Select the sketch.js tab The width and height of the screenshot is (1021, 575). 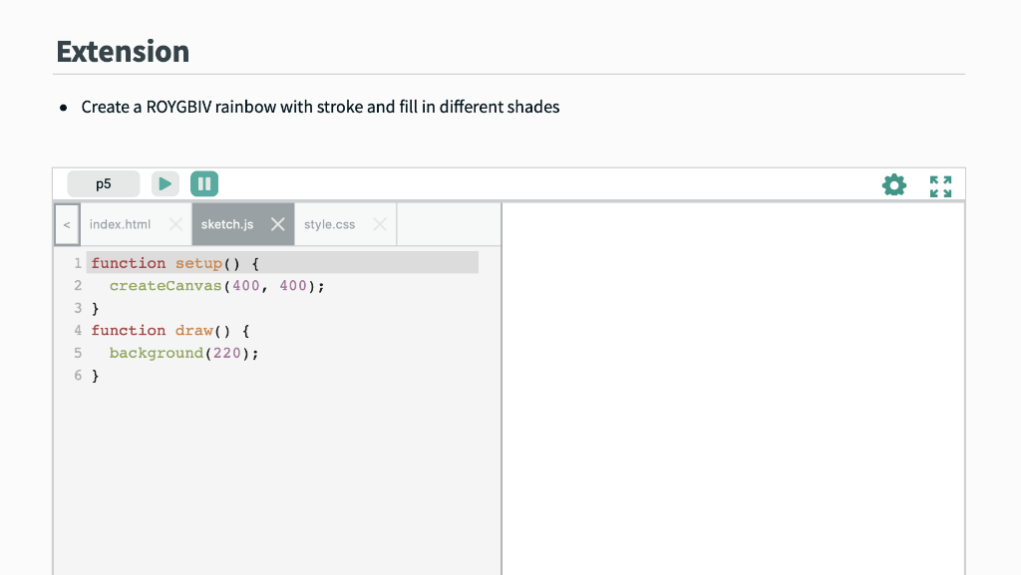[x=229, y=224]
